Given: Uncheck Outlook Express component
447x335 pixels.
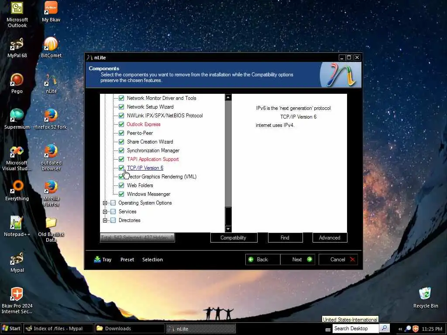Looking at the screenshot, I should [x=121, y=124].
